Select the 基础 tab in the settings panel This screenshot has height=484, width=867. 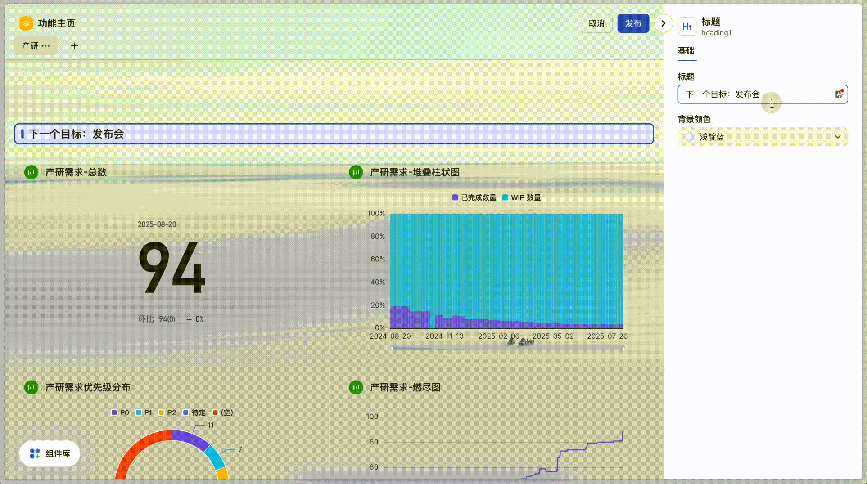[686, 51]
